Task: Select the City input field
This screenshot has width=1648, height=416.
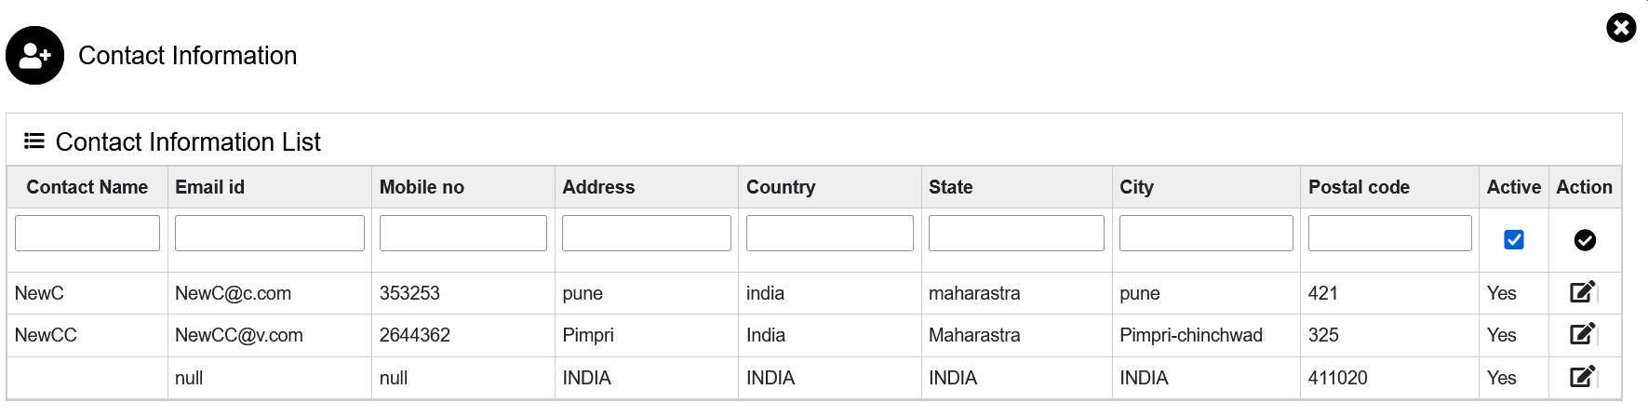Action: click(1206, 233)
